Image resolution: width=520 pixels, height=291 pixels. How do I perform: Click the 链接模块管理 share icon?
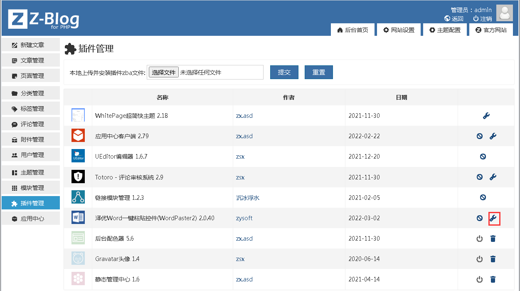(x=78, y=197)
